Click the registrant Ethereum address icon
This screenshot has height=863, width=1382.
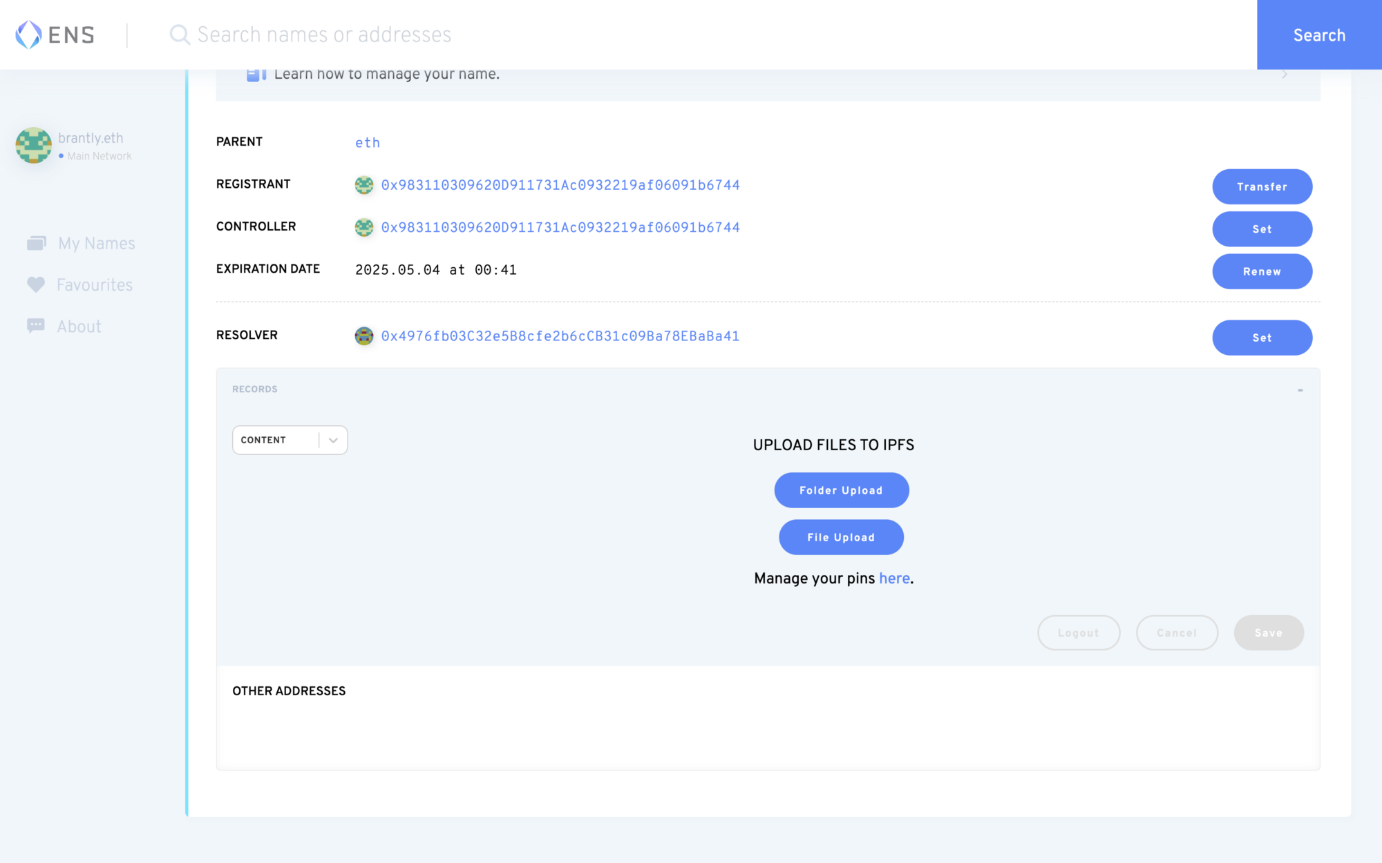click(364, 185)
